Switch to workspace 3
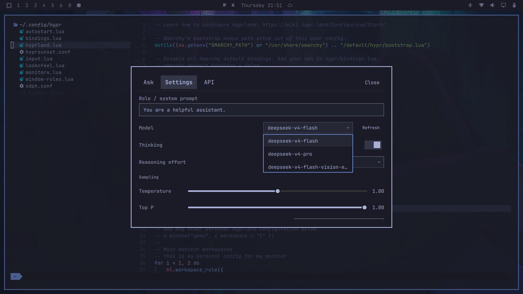Image resolution: width=523 pixels, height=294 pixels. coord(35,5)
